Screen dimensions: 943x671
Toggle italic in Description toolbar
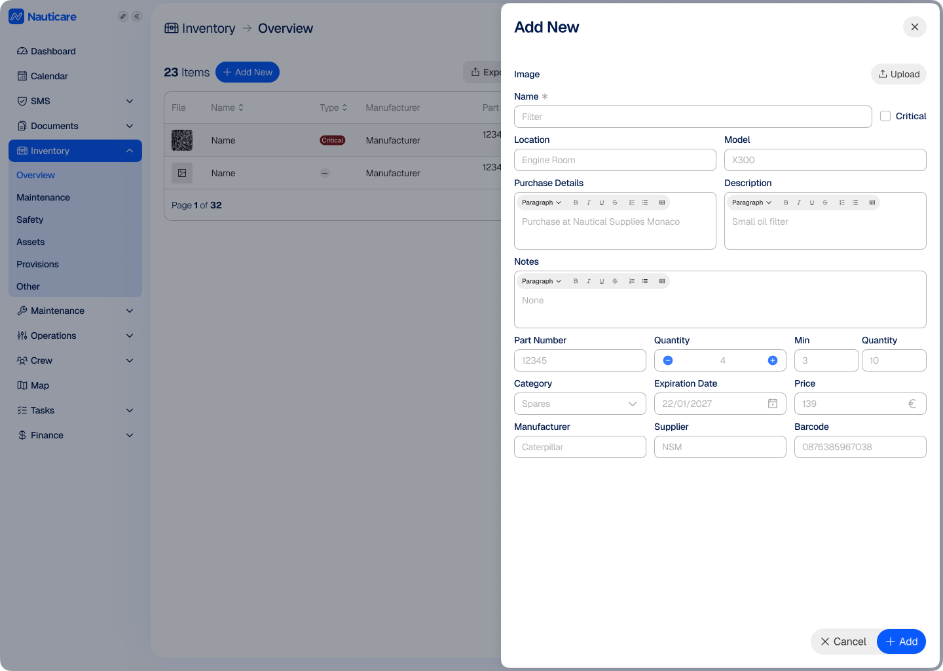(x=799, y=202)
